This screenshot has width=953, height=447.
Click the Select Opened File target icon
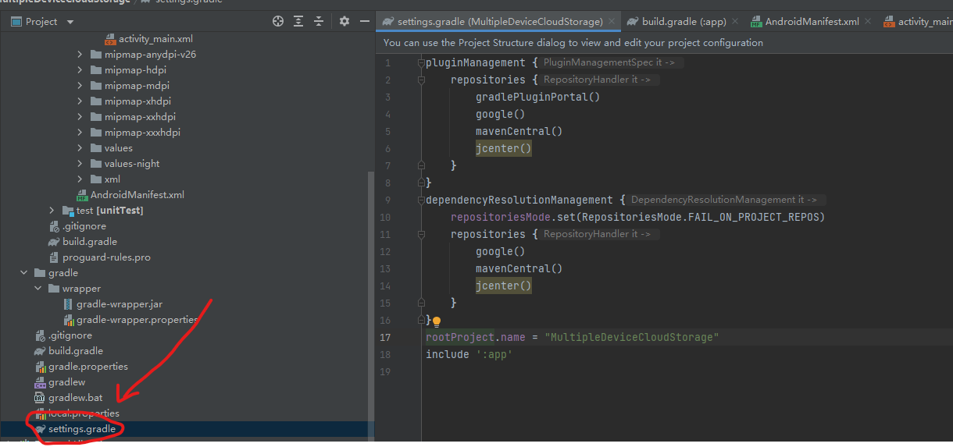[x=278, y=22]
